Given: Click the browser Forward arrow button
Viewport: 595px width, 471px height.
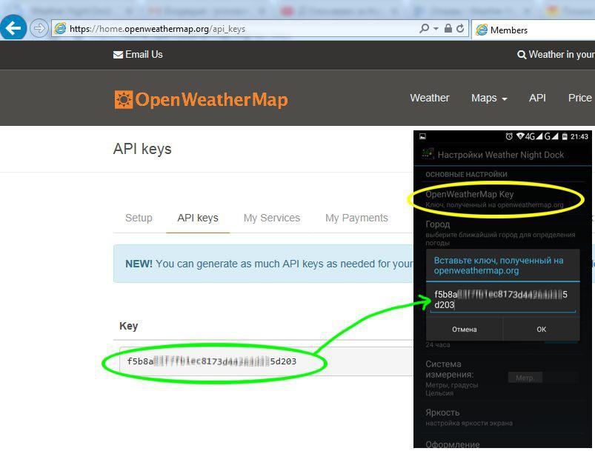Looking at the screenshot, I should tap(39, 28).
